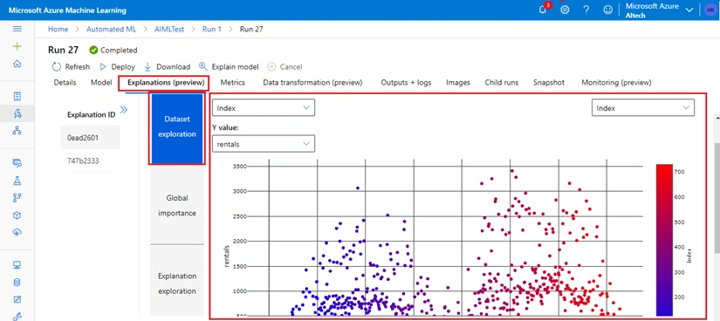Click the Cancel toolbar button

(285, 66)
